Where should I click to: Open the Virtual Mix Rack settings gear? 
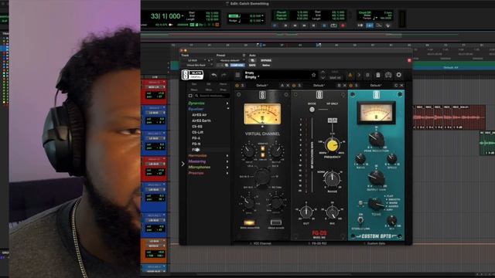[x=399, y=75]
